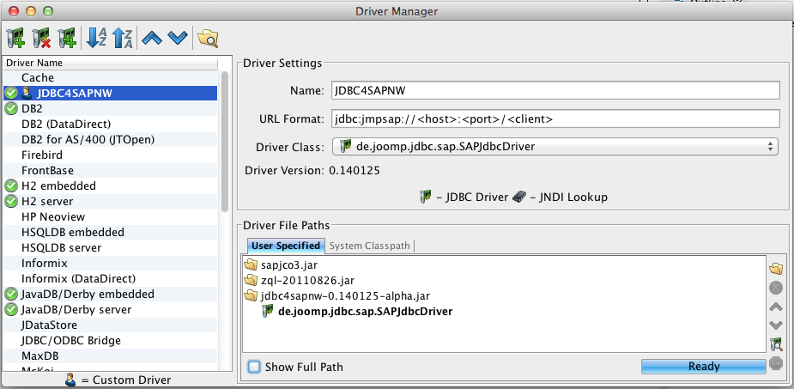Select DB2 (DataDirect) driver
Screen dimensions: 794x389
click(x=111, y=125)
